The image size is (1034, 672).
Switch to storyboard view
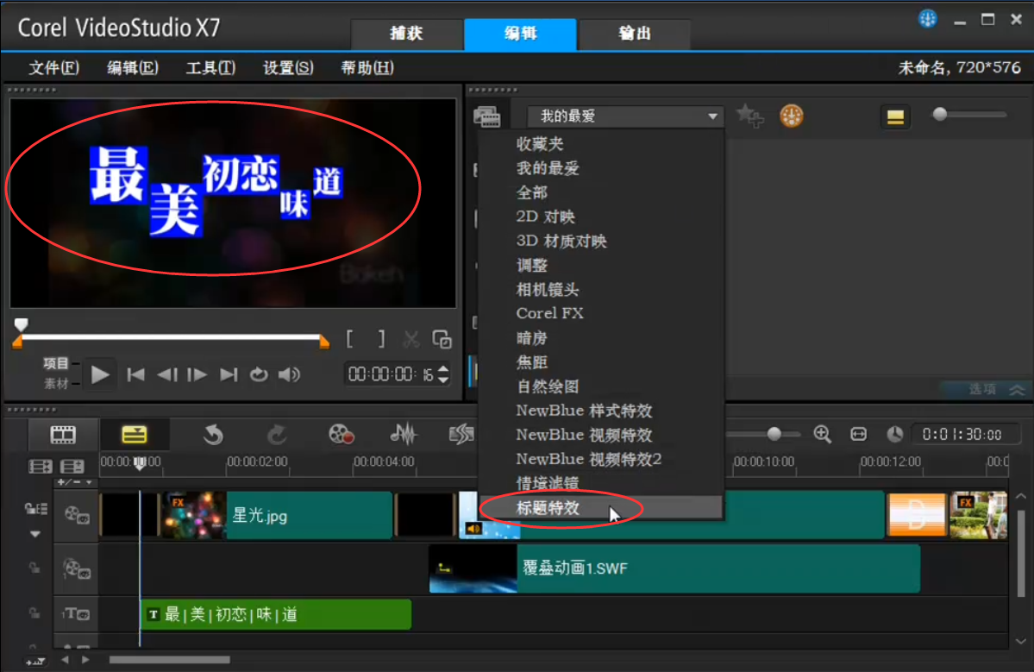(63, 435)
